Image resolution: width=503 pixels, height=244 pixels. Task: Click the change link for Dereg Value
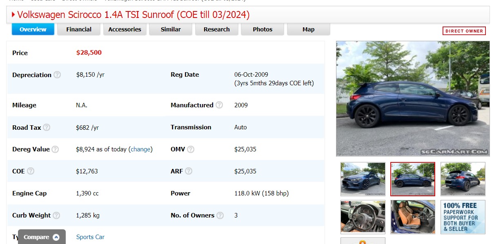(141, 149)
